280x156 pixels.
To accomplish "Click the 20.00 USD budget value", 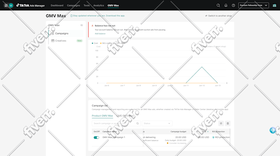I will click(x=181, y=137).
